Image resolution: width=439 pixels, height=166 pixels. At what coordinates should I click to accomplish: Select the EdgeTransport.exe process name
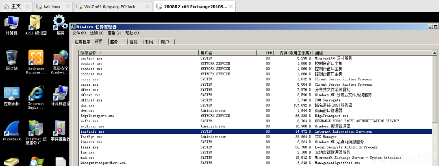pyautogui.click(x=97, y=116)
